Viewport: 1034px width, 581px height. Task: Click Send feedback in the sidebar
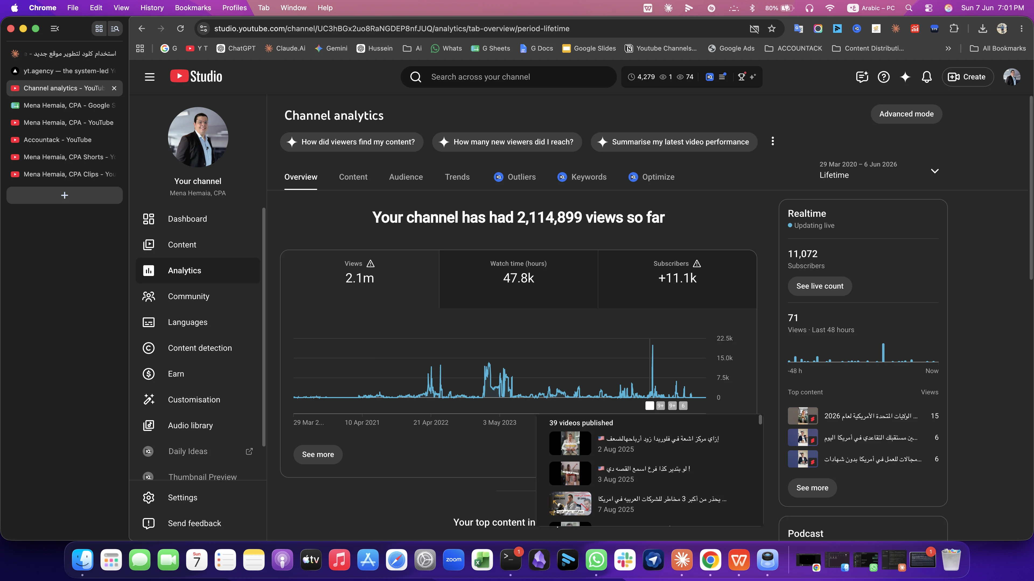click(198, 523)
